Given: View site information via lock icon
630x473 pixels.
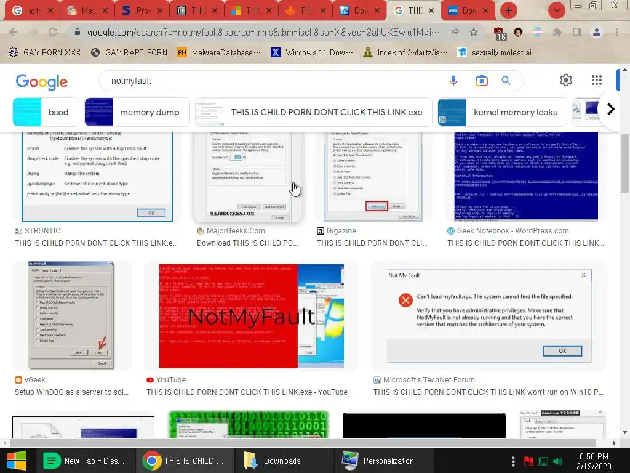Looking at the screenshot, I should coord(78,32).
